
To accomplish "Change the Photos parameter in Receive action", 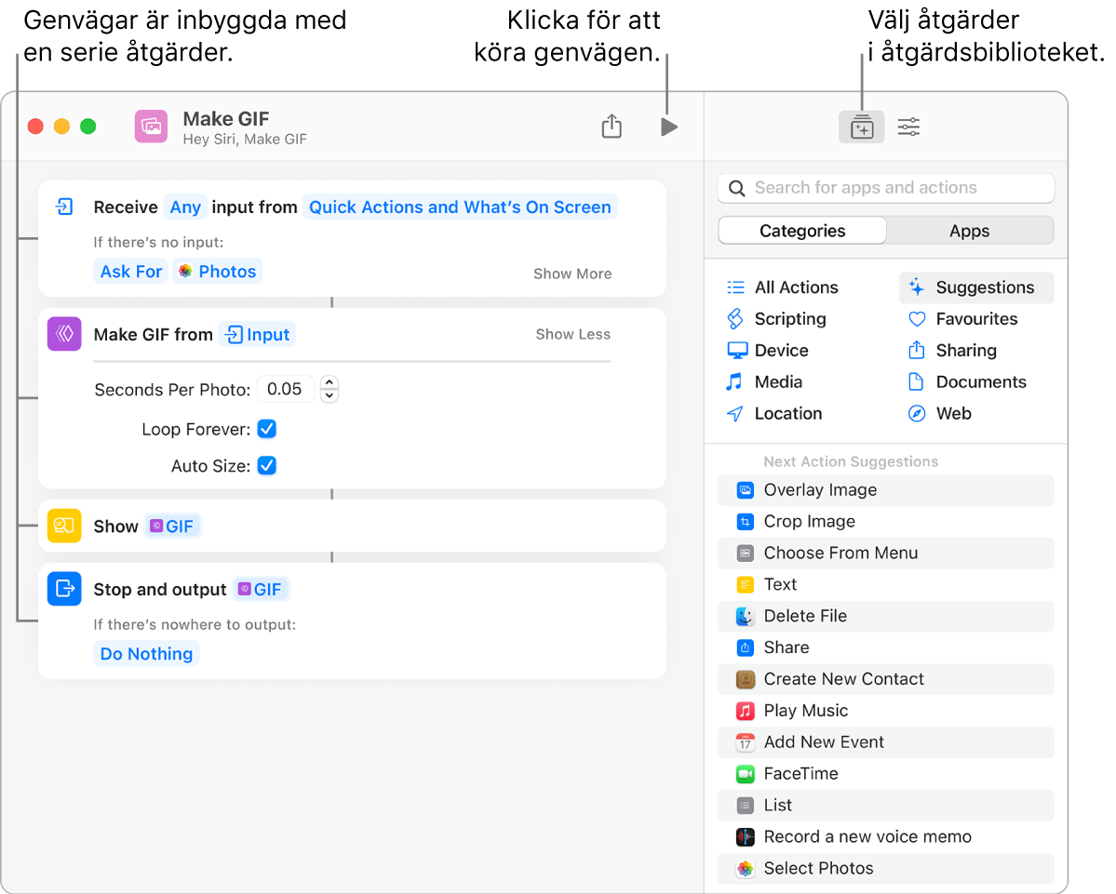I will [x=218, y=271].
